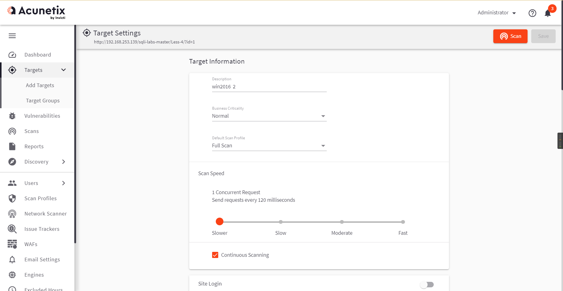Screen dimensions: 563x291
Task: Open the Default Scan Profile dropdown
Action: (269, 146)
